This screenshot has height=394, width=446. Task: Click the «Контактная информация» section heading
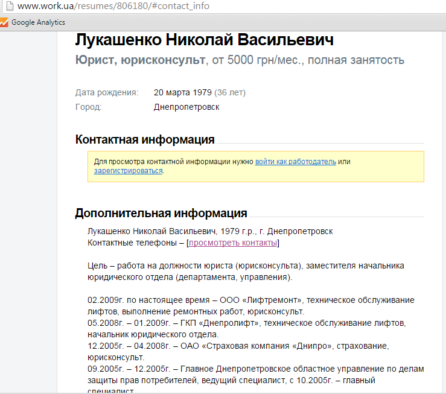point(145,139)
